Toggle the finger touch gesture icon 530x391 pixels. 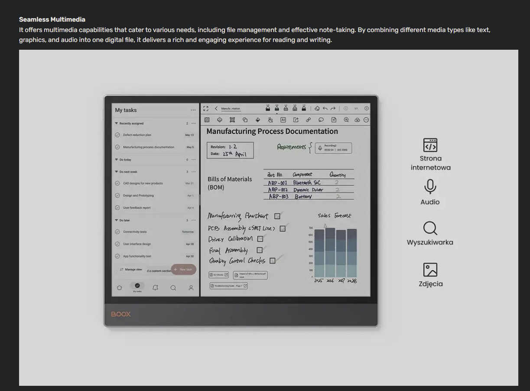[x=270, y=120]
